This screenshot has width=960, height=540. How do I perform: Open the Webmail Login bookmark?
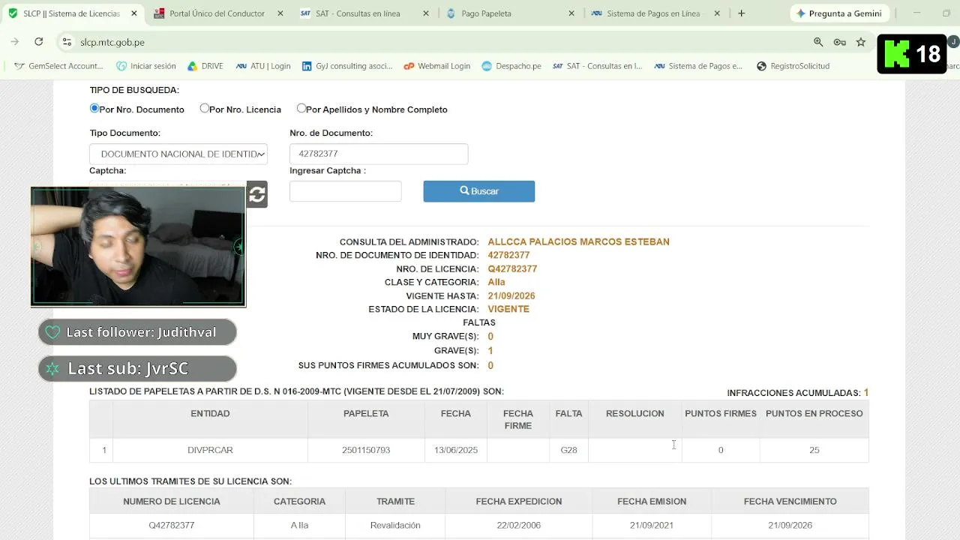437,66
